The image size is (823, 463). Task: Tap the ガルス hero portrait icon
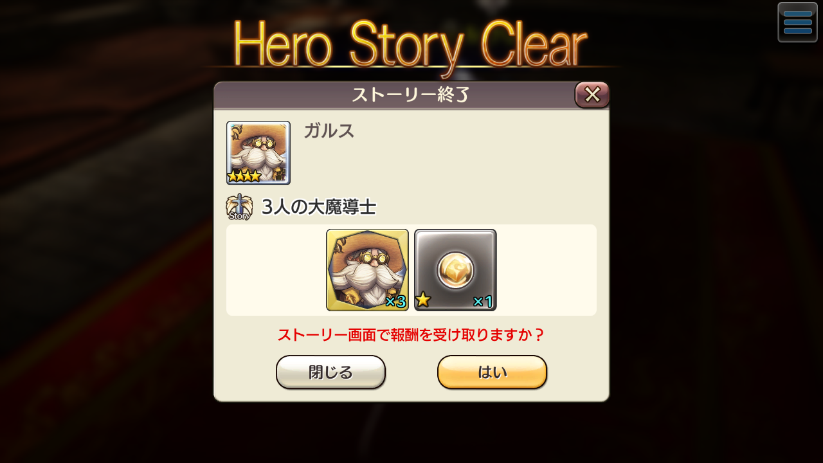[x=258, y=153]
